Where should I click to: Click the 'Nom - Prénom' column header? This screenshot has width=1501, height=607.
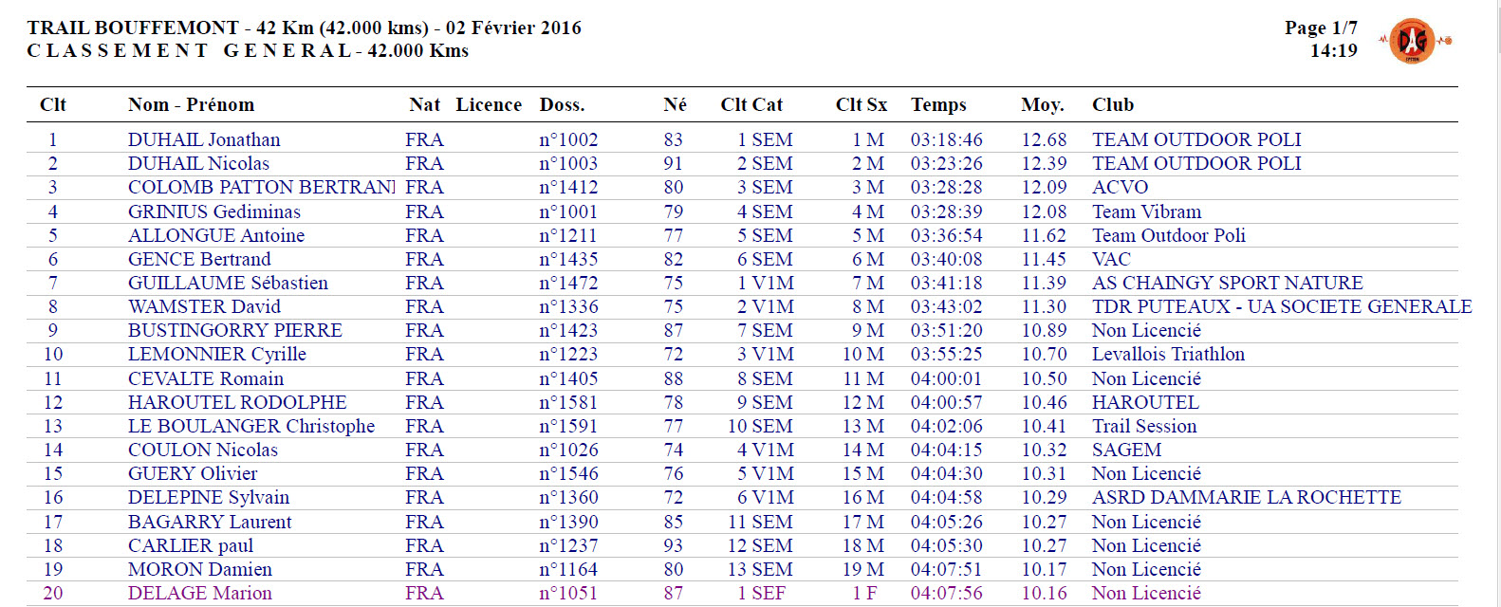click(191, 104)
